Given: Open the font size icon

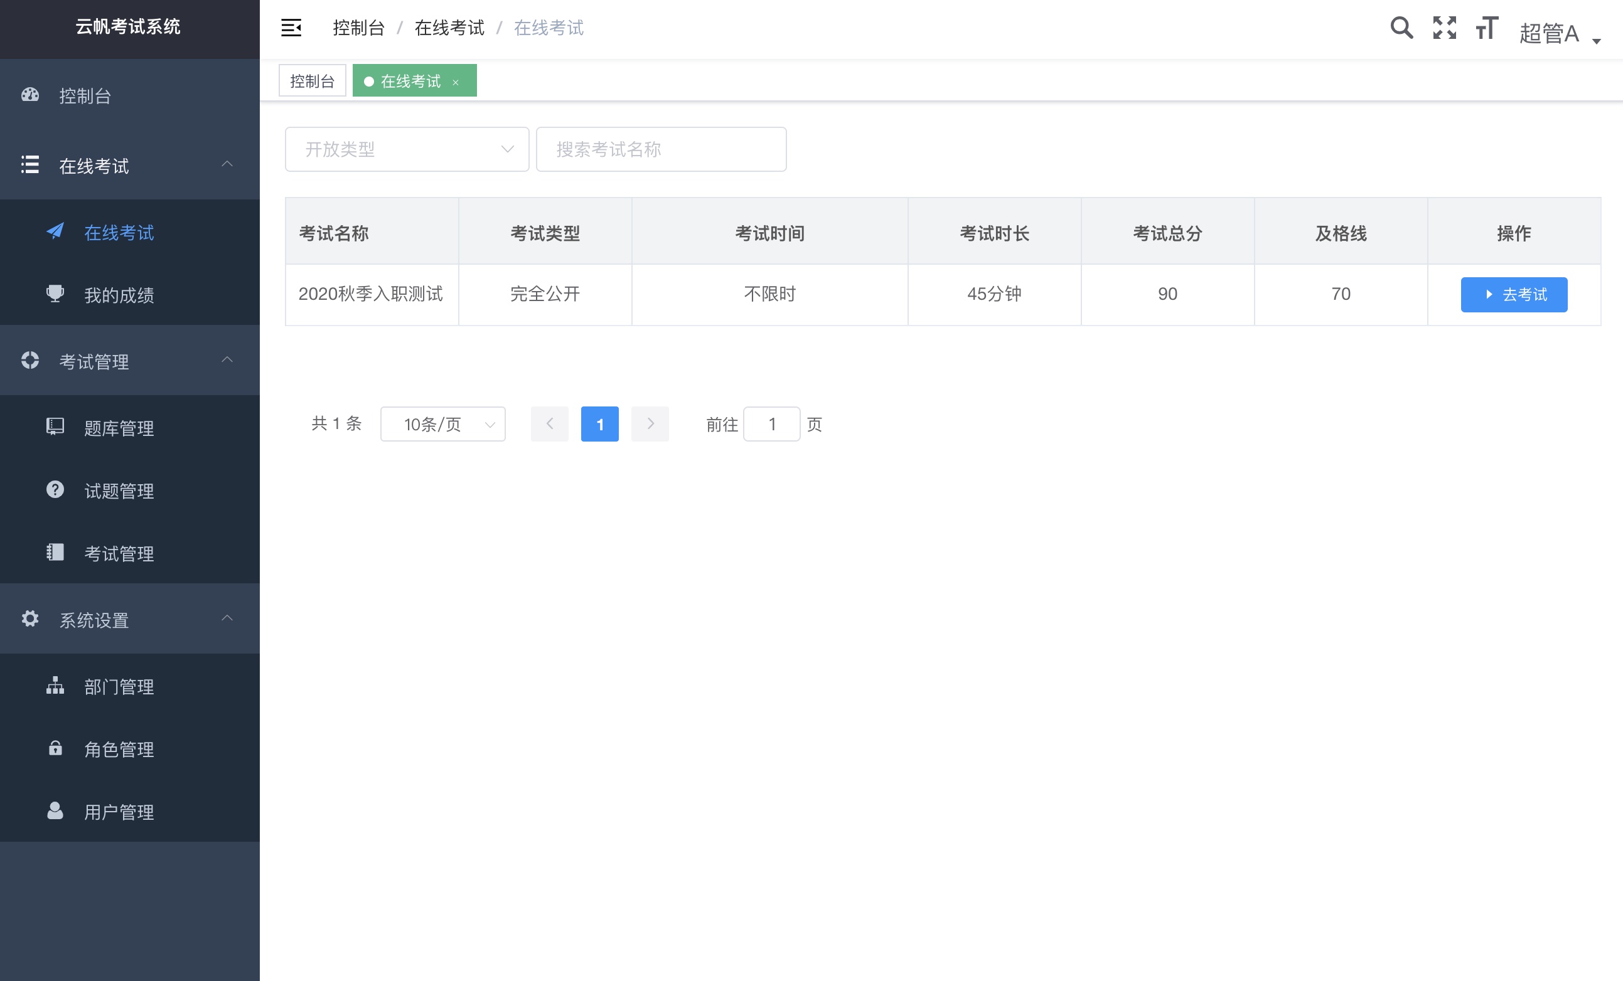Looking at the screenshot, I should click(1487, 28).
